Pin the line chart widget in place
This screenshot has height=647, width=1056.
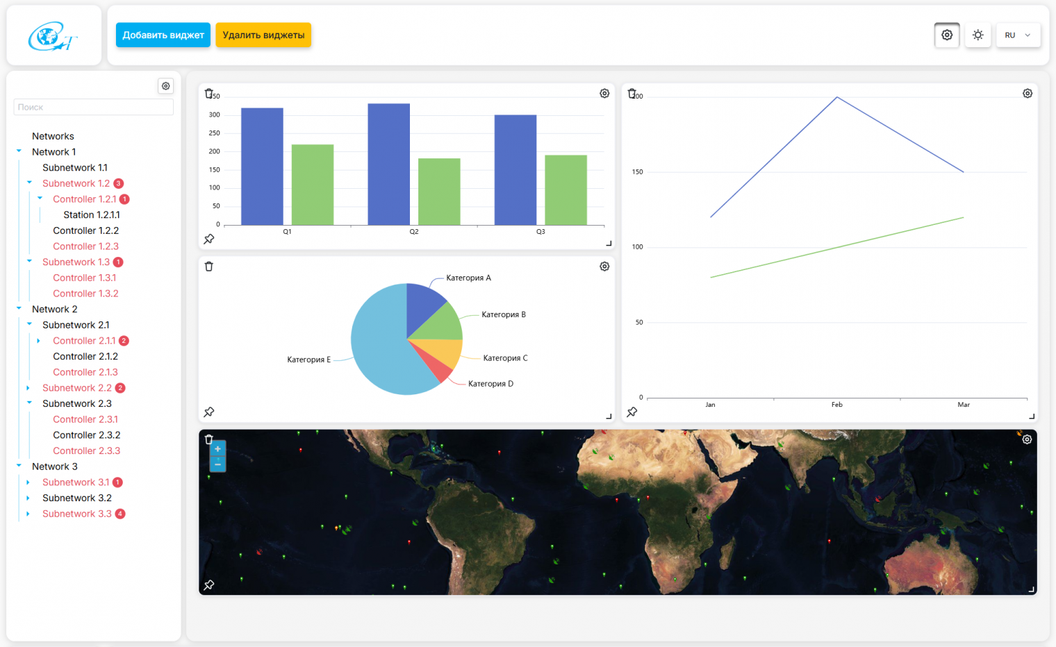click(x=632, y=412)
